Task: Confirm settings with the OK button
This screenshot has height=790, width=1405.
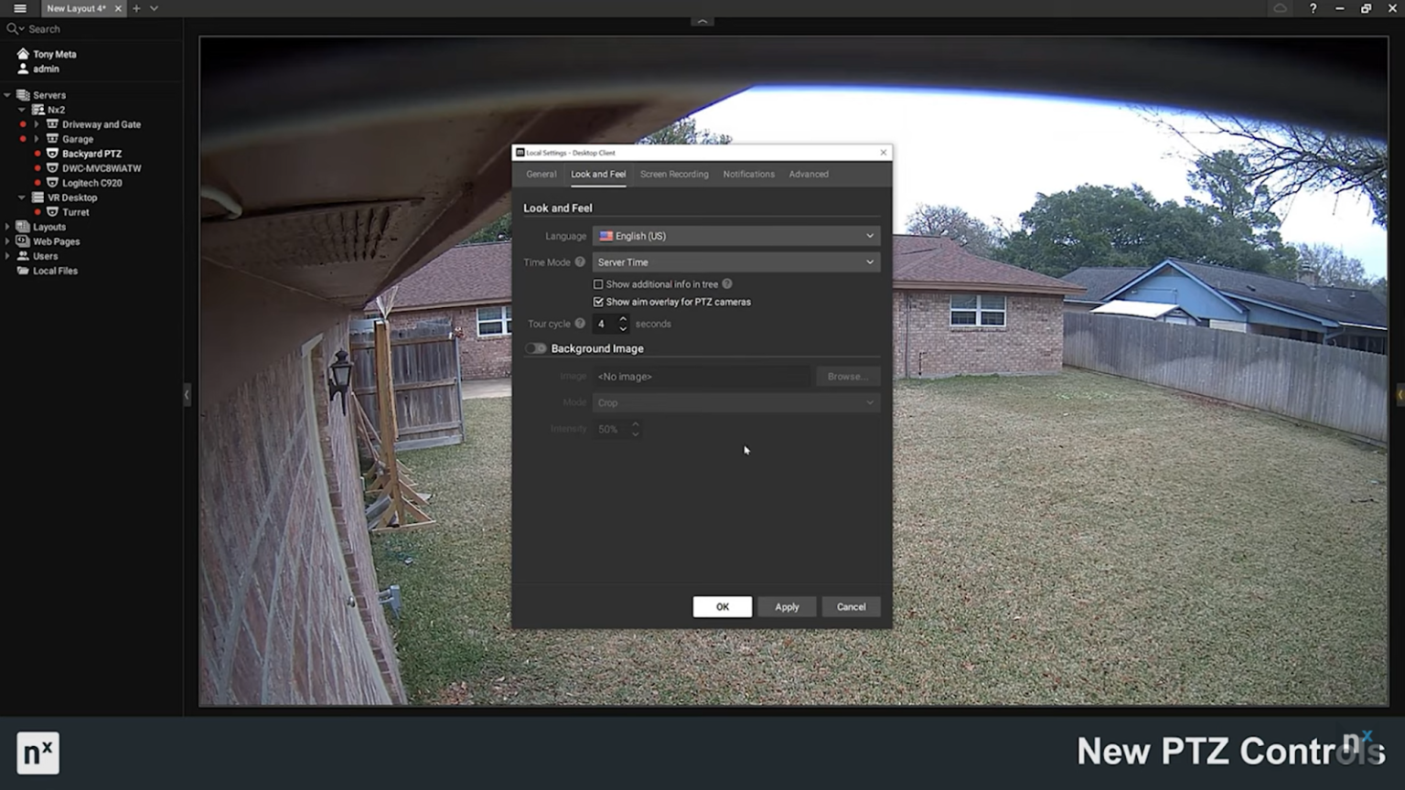Action: [x=722, y=606]
